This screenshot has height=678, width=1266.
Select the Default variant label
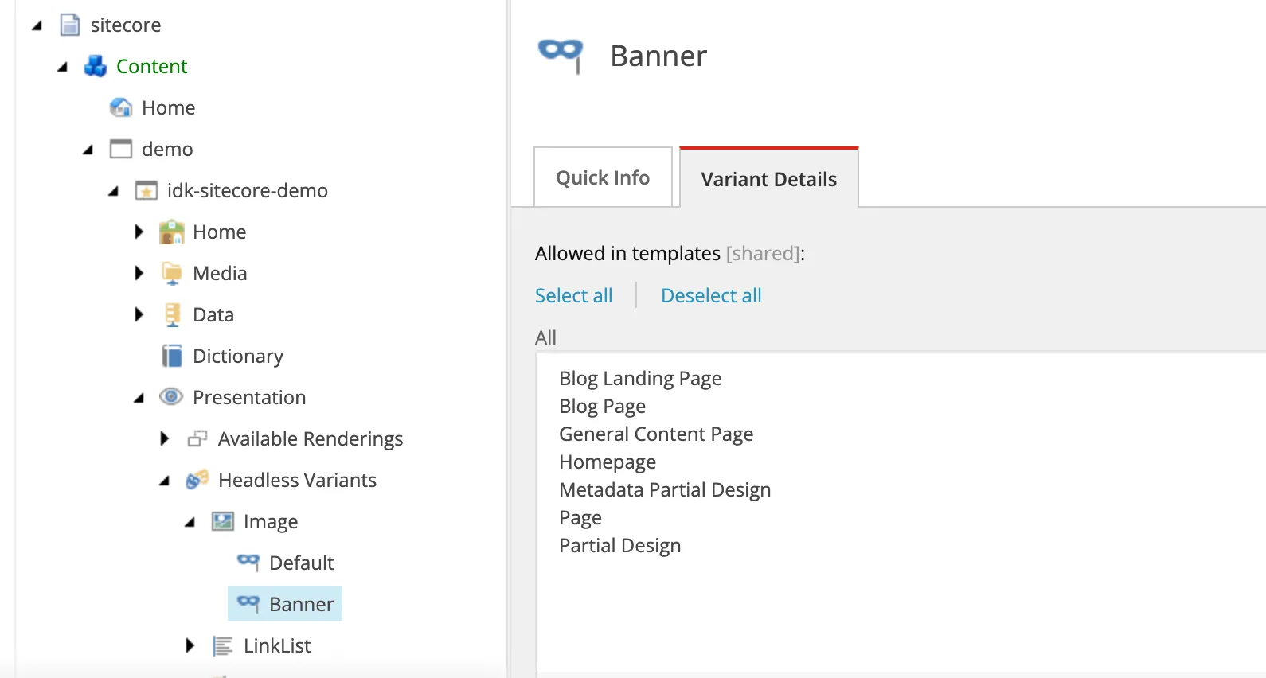[x=301, y=563]
